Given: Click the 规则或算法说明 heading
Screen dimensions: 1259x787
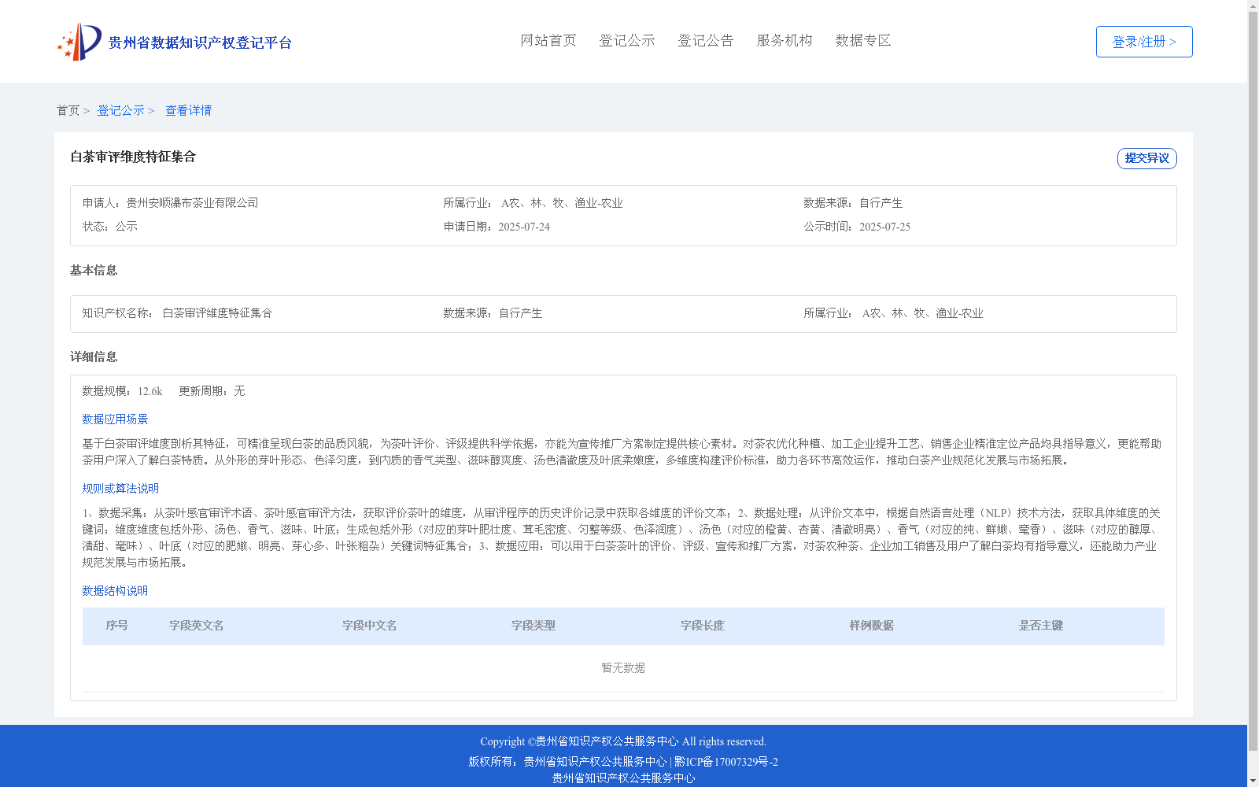Looking at the screenshot, I should click(120, 489).
